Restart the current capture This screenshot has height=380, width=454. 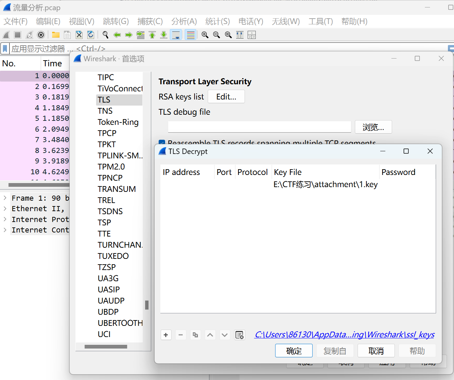[x=29, y=35]
